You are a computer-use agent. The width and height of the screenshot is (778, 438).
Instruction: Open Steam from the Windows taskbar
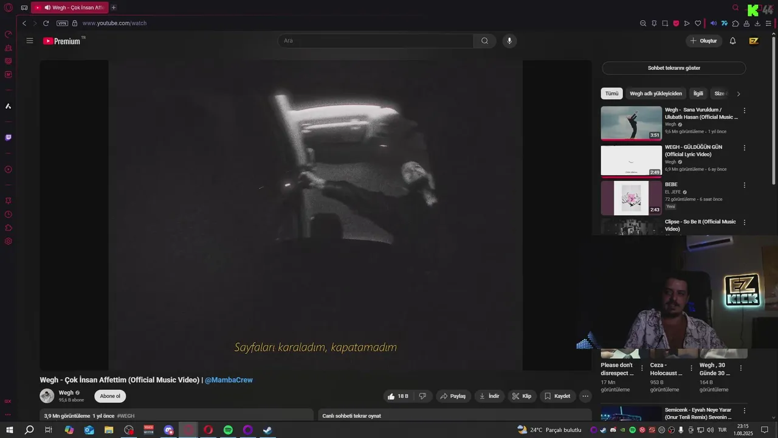pyautogui.click(x=267, y=430)
